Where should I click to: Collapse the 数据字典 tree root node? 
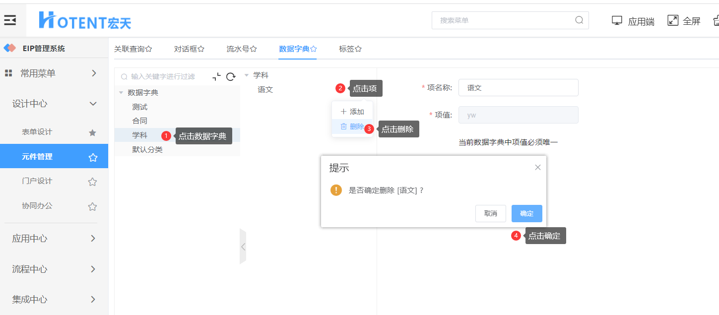[x=121, y=93]
